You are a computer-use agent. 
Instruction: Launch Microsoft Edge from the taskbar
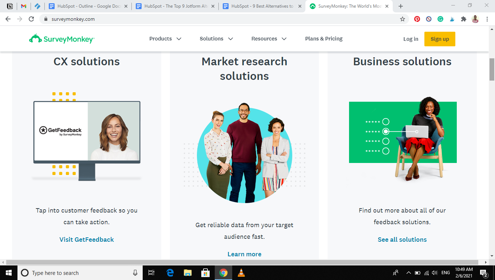click(x=170, y=273)
